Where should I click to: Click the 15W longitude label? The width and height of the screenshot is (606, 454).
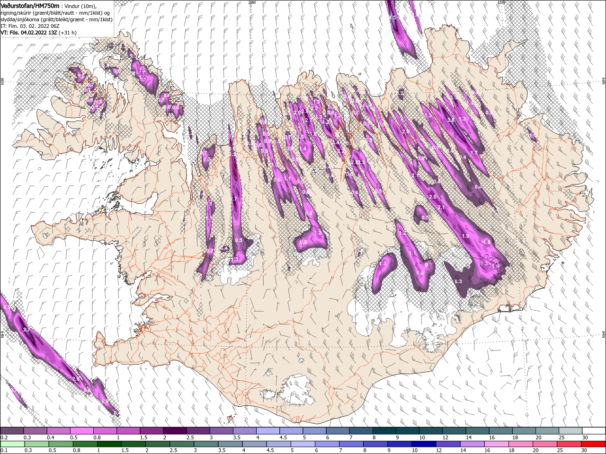point(501,2)
